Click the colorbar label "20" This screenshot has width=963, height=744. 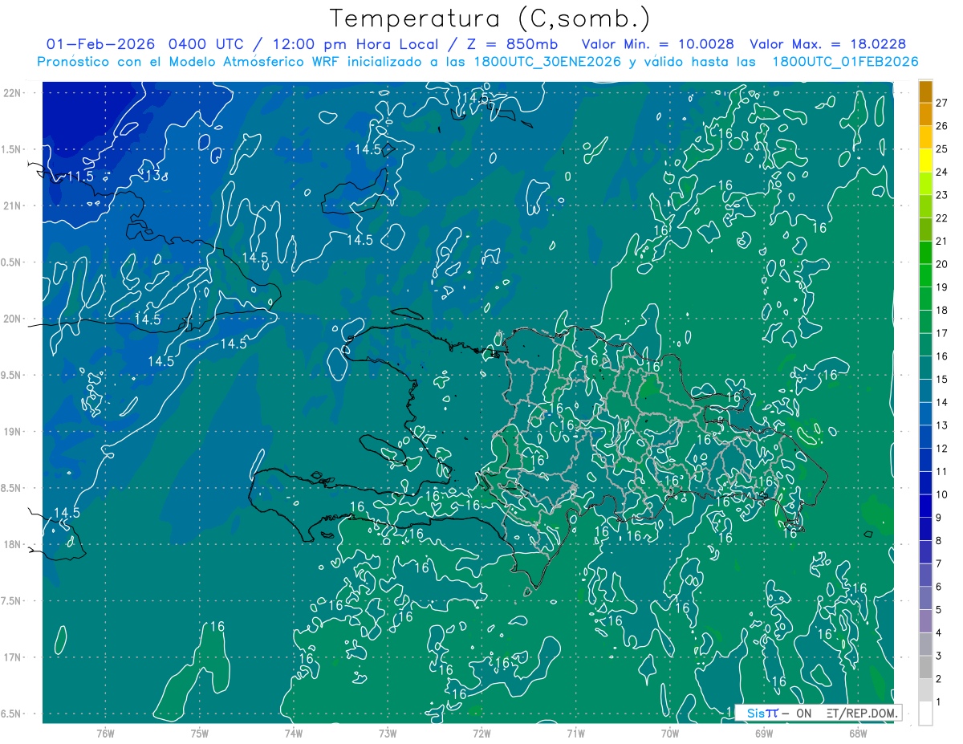pos(941,264)
